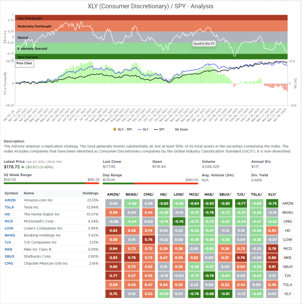
Task: Open the TSLA symbol link
Action: [x=9, y=207]
